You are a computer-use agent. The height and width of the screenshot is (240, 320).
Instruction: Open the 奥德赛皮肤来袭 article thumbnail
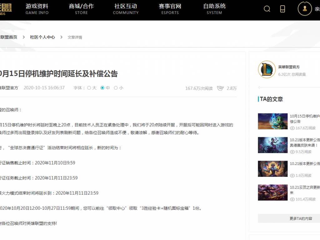tap(272, 145)
